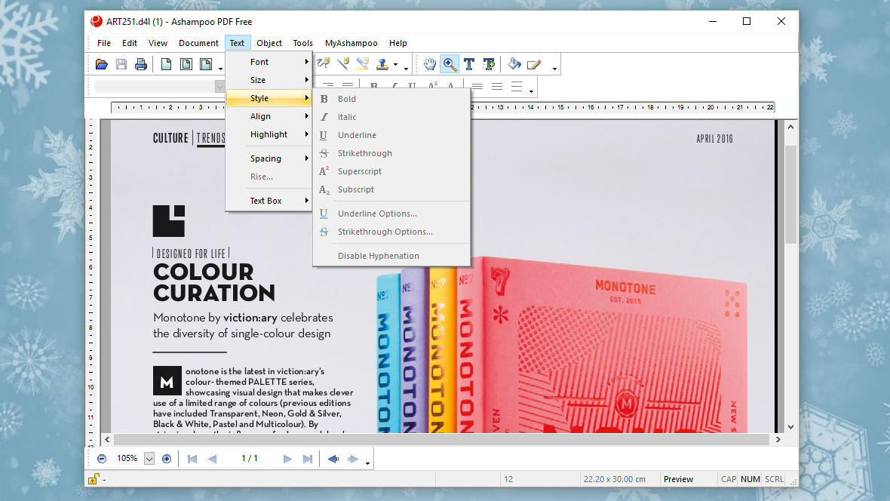The width and height of the screenshot is (890, 501).
Task: Open the zoom percentage dropdown
Action: point(149,459)
